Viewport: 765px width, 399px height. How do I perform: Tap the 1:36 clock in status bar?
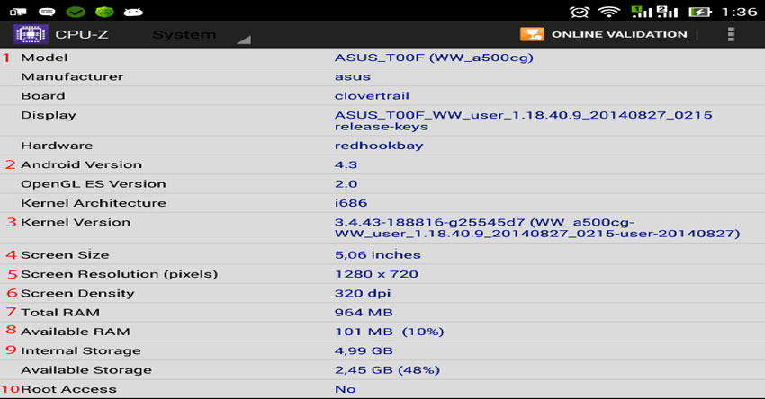click(739, 12)
